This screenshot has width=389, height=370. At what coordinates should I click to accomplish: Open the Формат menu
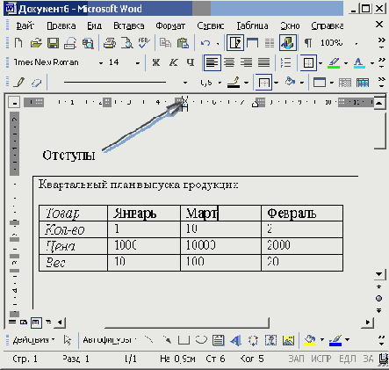170,25
